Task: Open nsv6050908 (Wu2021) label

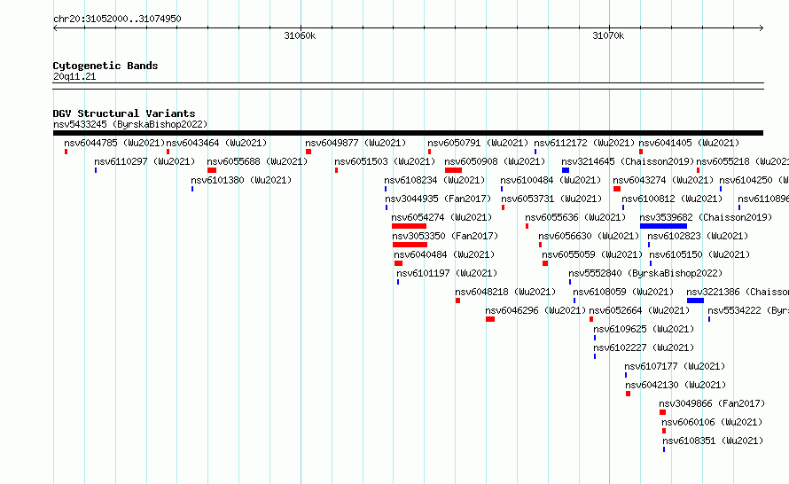Action: click(495, 161)
